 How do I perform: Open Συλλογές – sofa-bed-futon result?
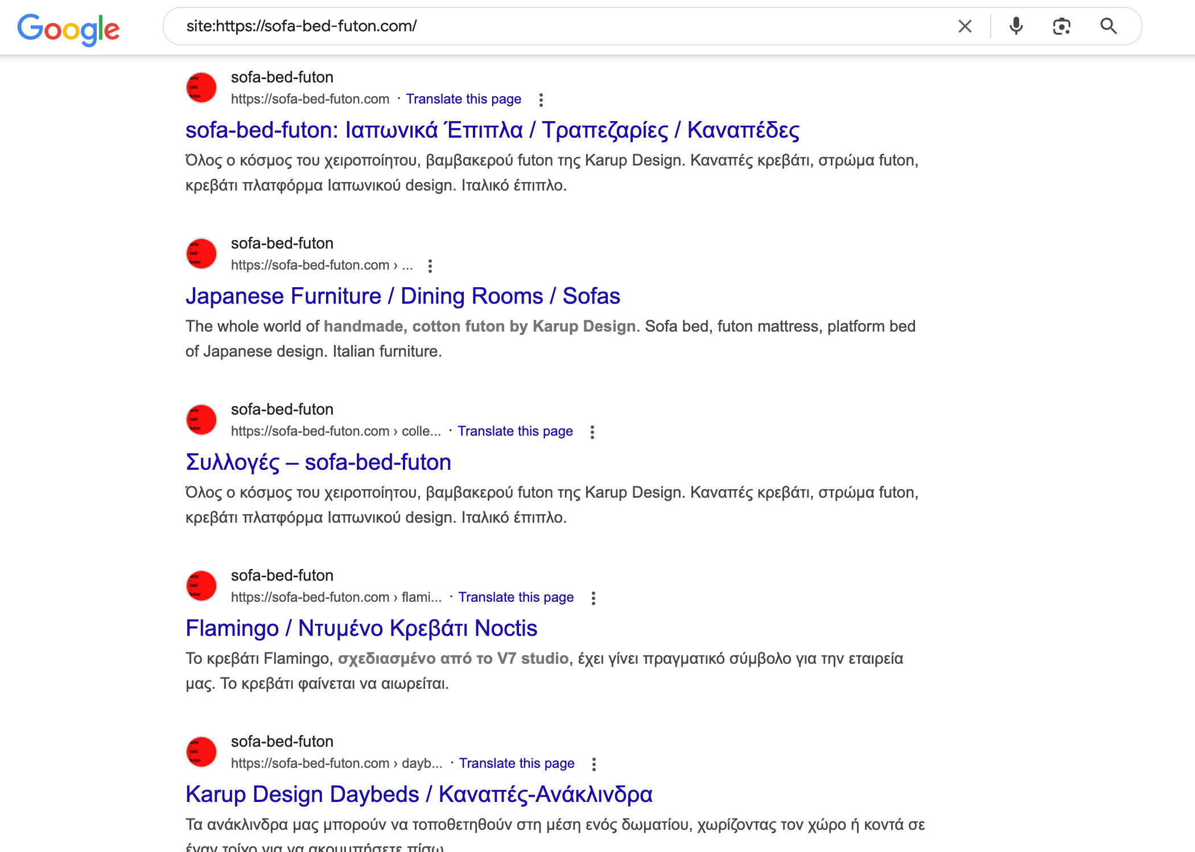[x=318, y=462]
